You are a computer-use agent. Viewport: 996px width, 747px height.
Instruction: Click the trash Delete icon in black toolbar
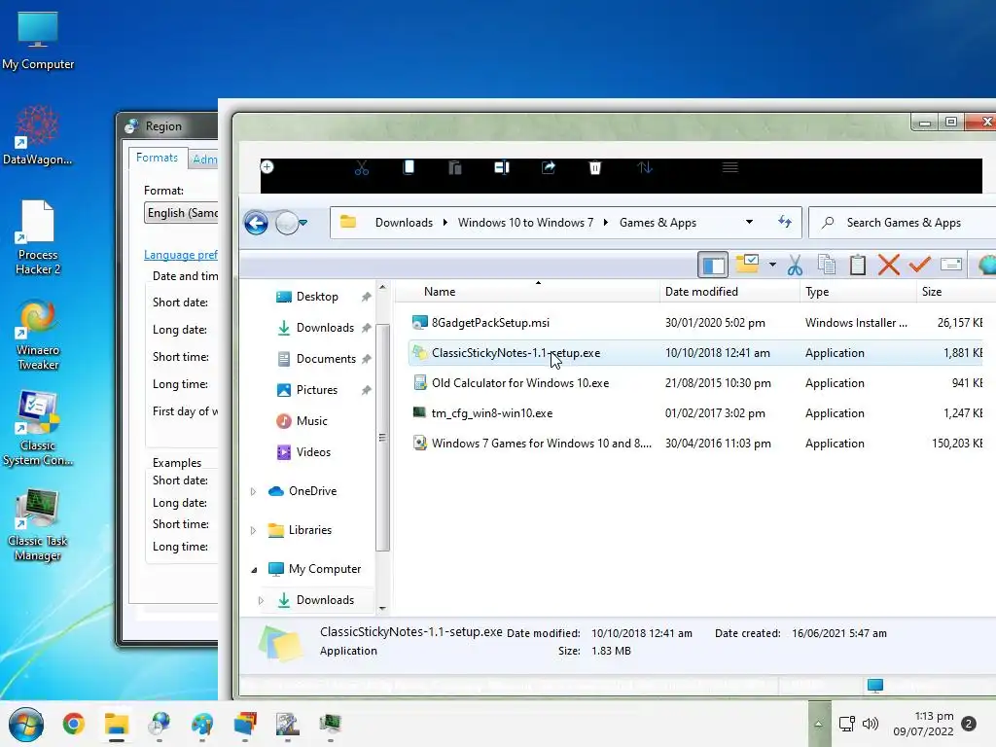click(x=595, y=167)
